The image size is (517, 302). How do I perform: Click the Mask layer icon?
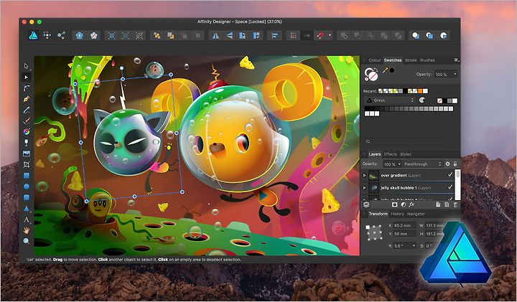(x=395, y=204)
